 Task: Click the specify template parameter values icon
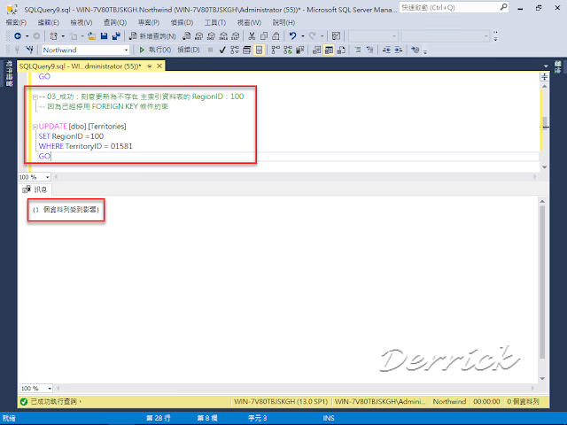tap(416, 50)
